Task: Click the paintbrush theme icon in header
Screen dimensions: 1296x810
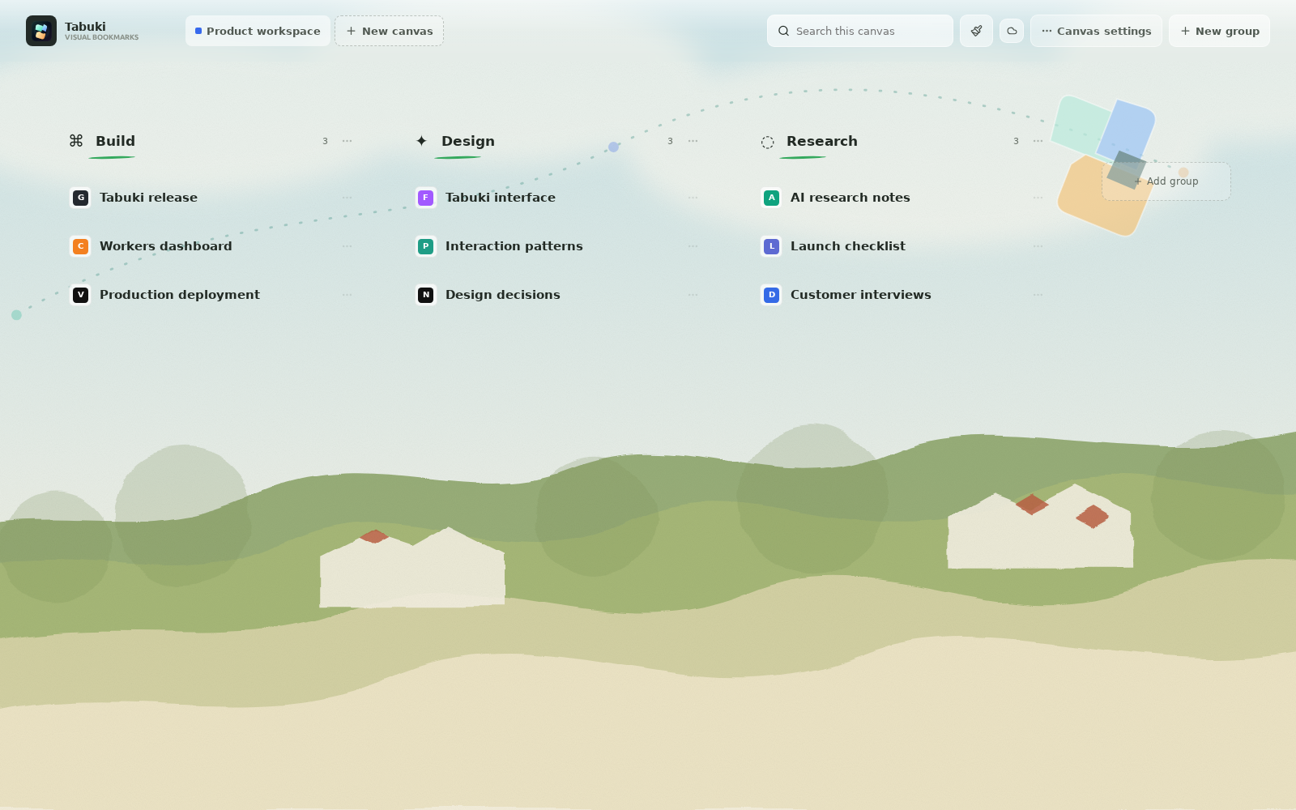Action: (976, 31)
